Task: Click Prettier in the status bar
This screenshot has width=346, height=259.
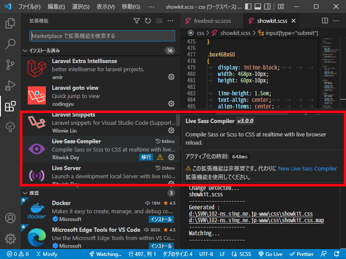Action: (301, 254)
